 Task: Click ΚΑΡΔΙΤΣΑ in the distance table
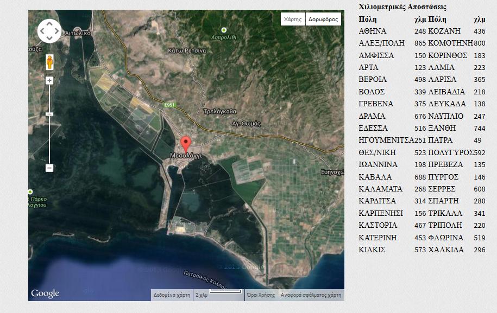tap(377, 201)
